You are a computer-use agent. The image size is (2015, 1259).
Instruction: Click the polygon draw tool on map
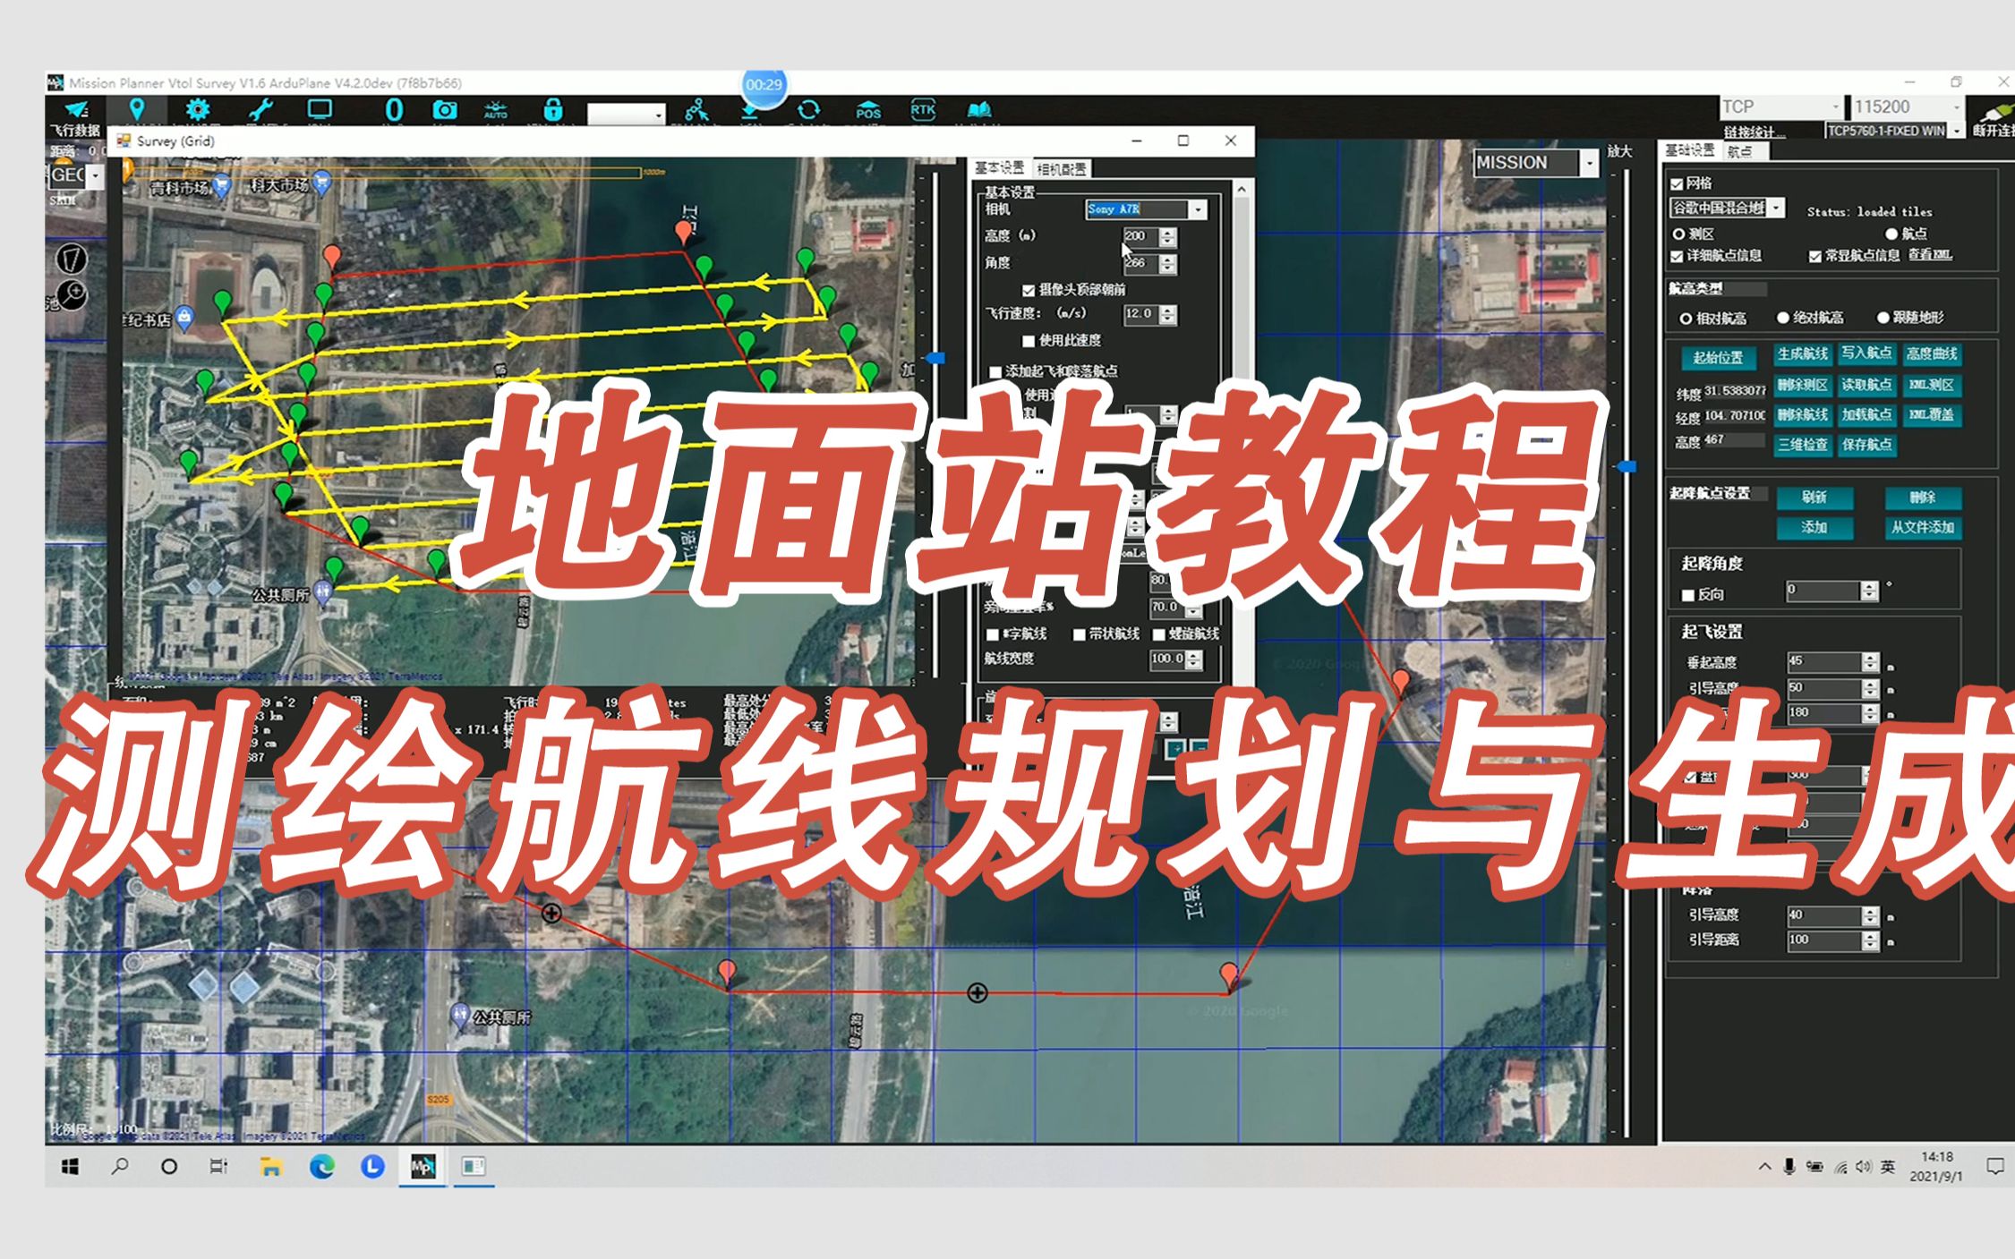[x=72, y=259]
